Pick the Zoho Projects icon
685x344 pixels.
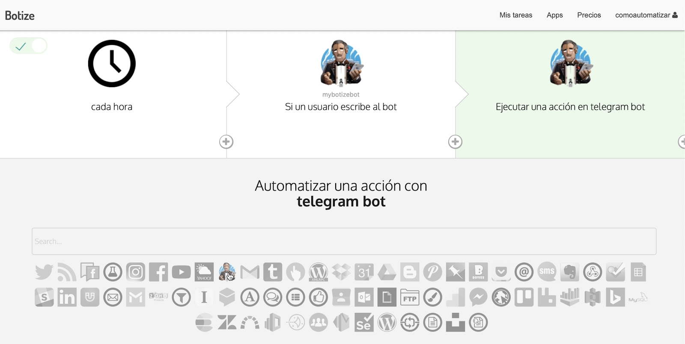point(158,297)
